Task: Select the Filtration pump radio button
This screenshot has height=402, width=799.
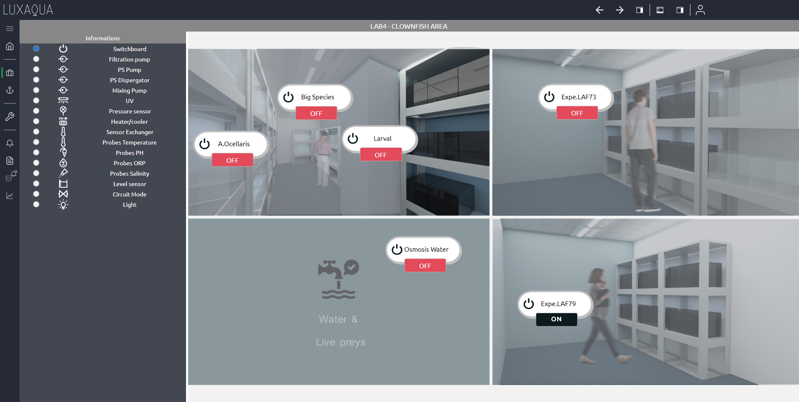Action: click(x=36, y=59)
